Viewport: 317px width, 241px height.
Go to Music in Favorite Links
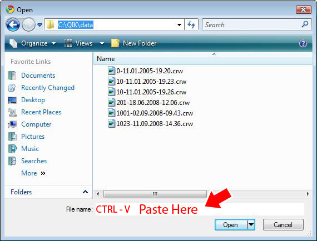[x=30, y=149]
